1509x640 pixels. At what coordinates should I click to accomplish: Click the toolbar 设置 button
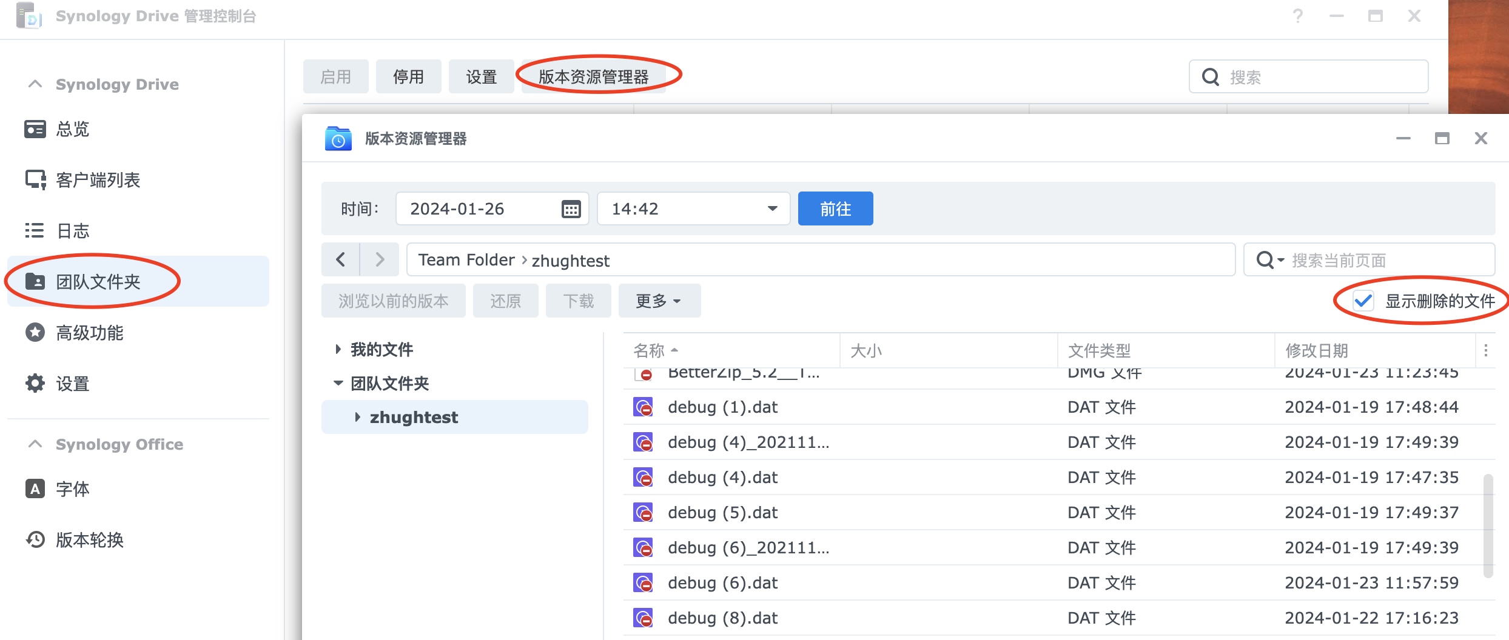click(482, 77)
